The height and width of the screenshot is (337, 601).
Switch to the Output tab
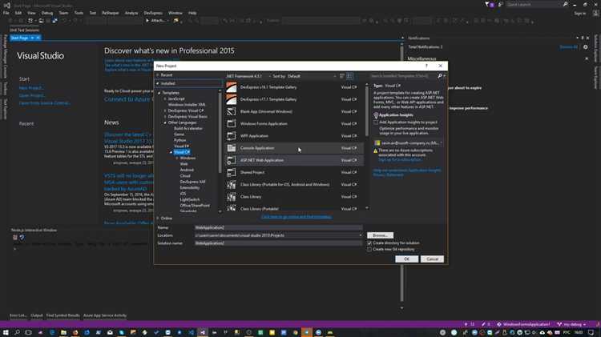[36, 315]
